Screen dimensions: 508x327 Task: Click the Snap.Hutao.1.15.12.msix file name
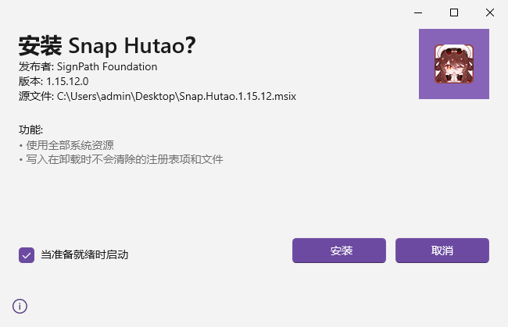click(238, 96)
